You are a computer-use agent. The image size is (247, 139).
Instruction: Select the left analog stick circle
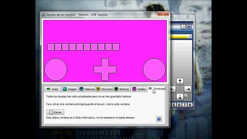pyautogui.click(x=56, y=69)
